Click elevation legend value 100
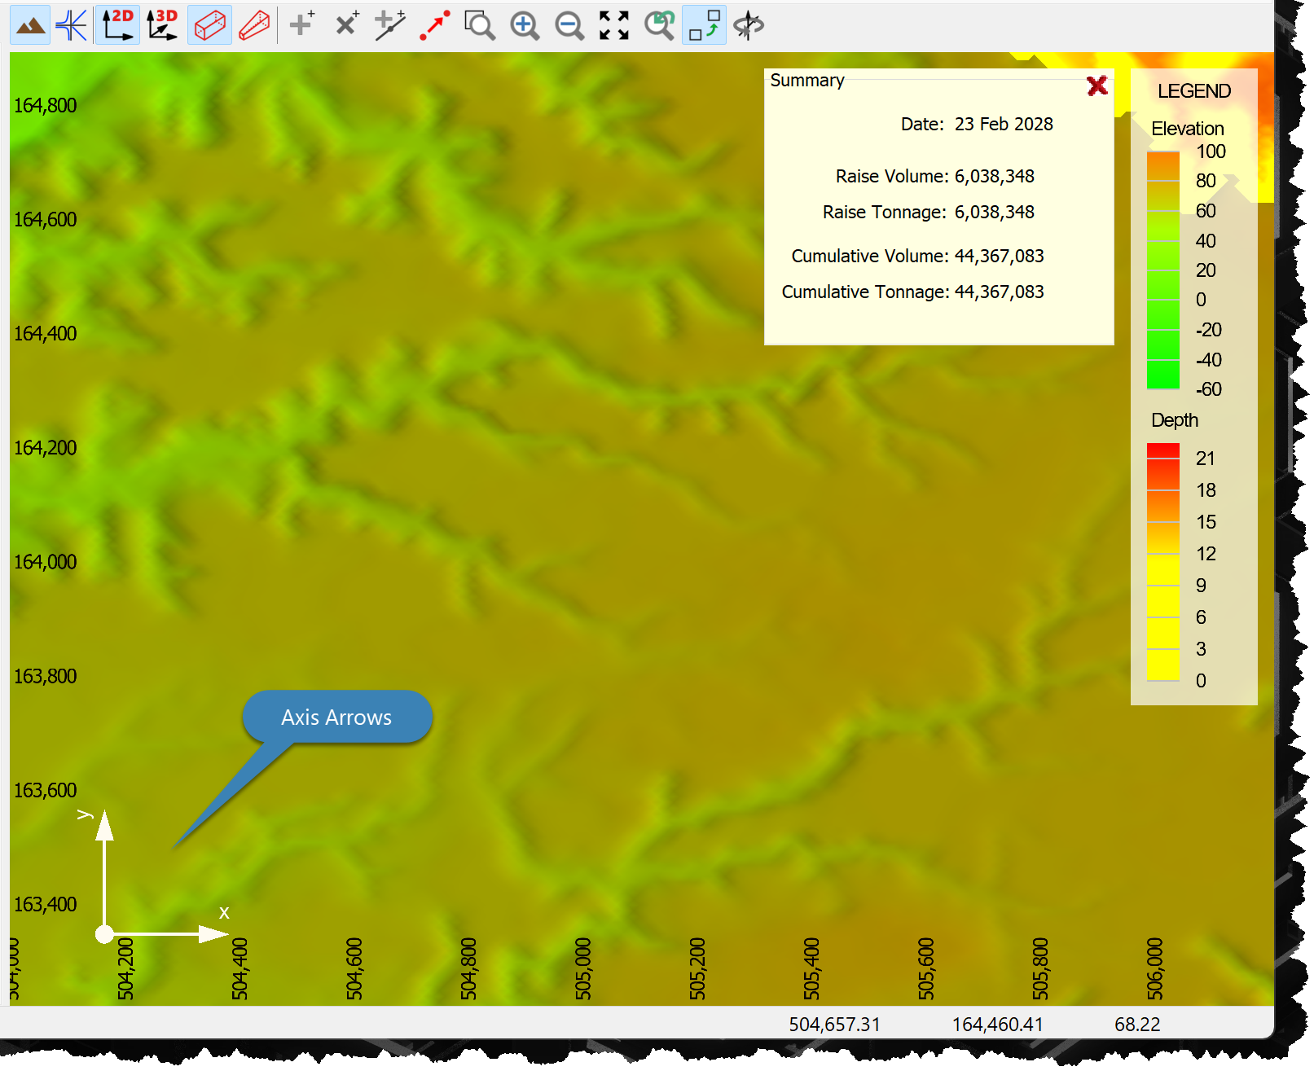This screenshot has width=1314, height=1071. coord(1211,151)
